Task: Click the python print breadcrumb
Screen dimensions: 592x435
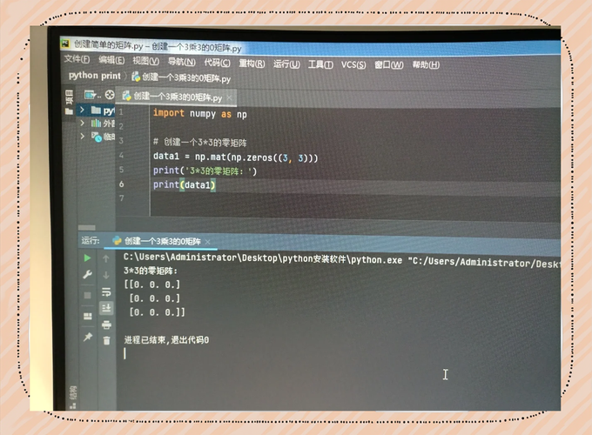Action: (94, 76)
